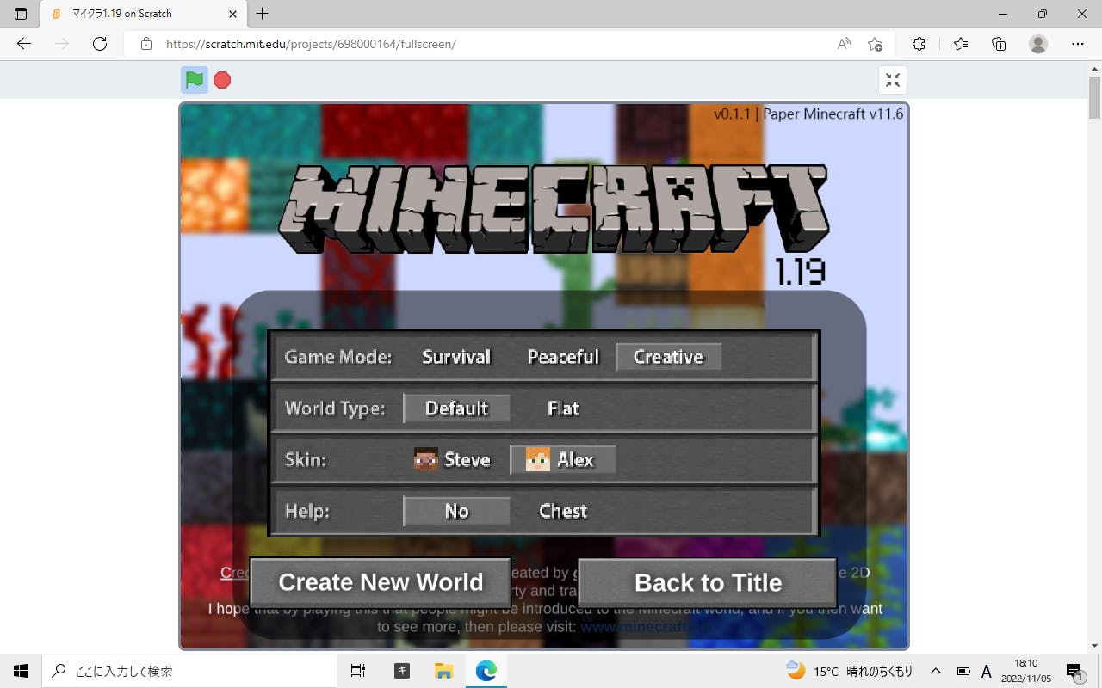Exit fullscreen with the shrink arrows icon
The image size is (1102, 688).
tap(893, 80)
